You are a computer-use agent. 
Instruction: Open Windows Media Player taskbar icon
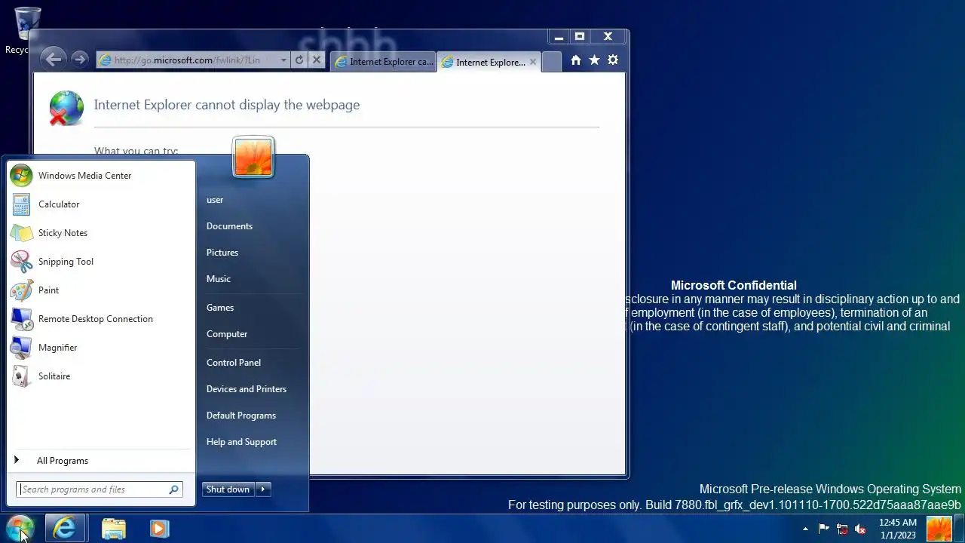[x=158, y=529]
